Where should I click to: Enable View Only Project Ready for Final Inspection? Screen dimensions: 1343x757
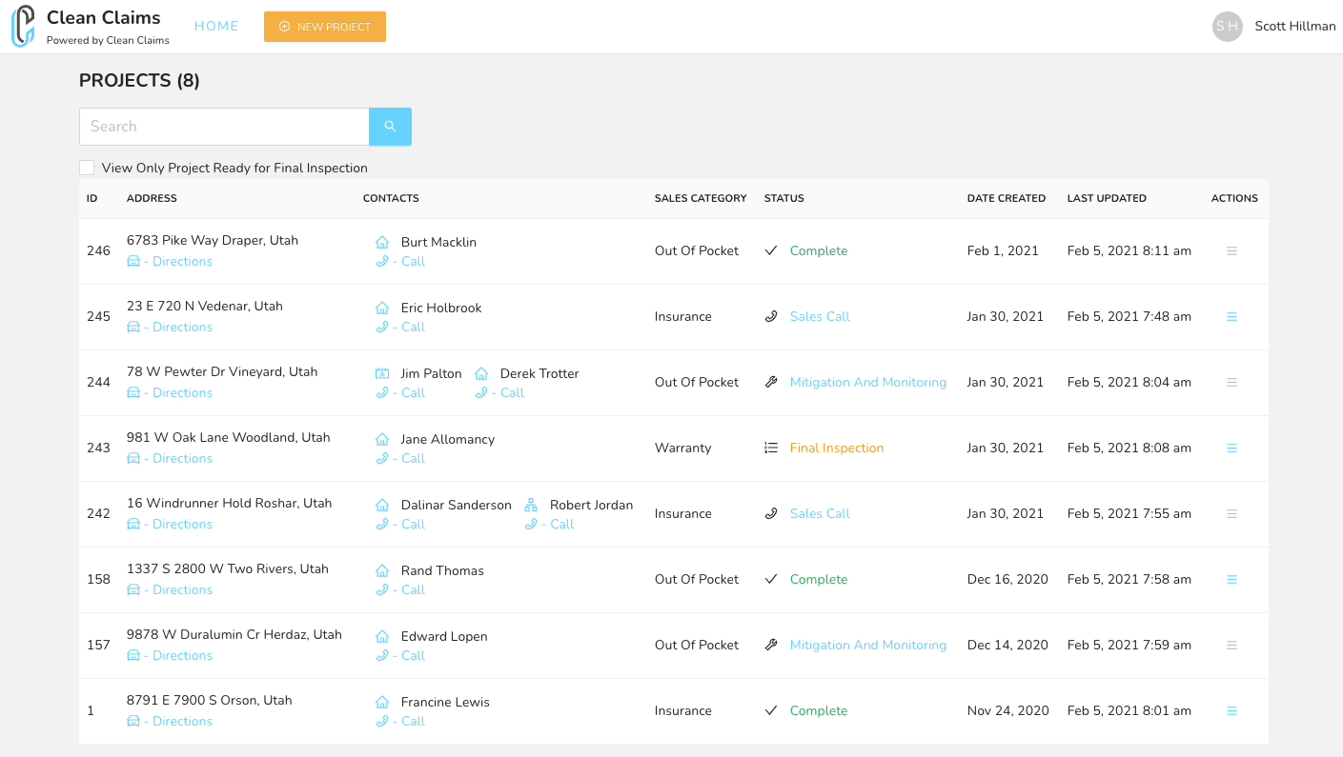pyautogui.click(x=87, y=168)
